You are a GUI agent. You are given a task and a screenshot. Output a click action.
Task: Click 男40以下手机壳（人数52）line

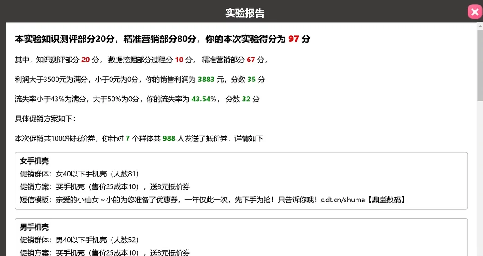[80, 240]
